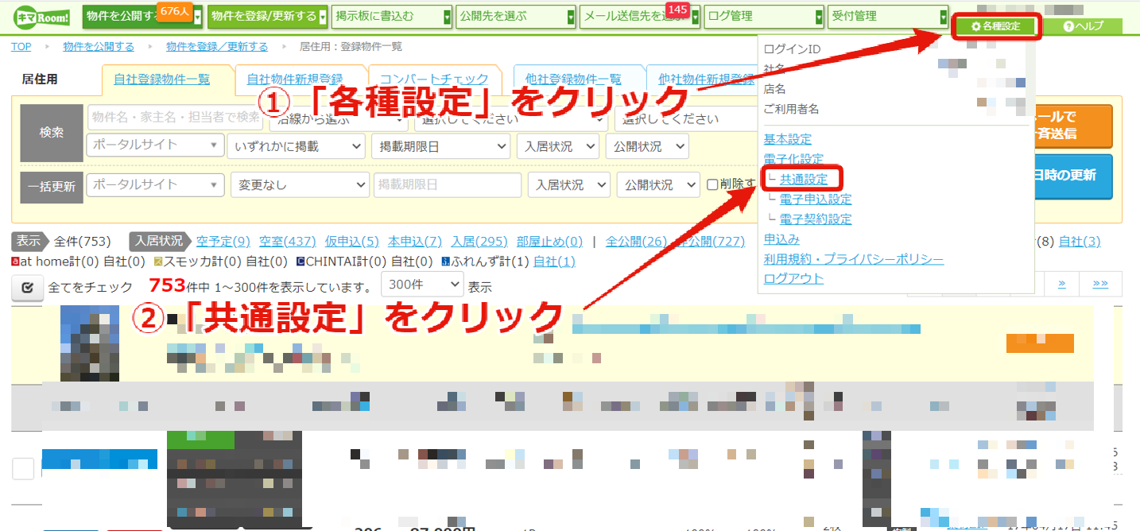The height and width of the screenshot is (531, 1140).
Task: Click the CHINTAI portal icon
Action: pos(300,262)
